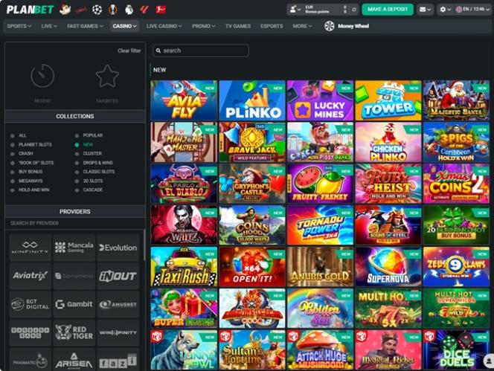Click the Clear filter link

[x=129, y=51]
